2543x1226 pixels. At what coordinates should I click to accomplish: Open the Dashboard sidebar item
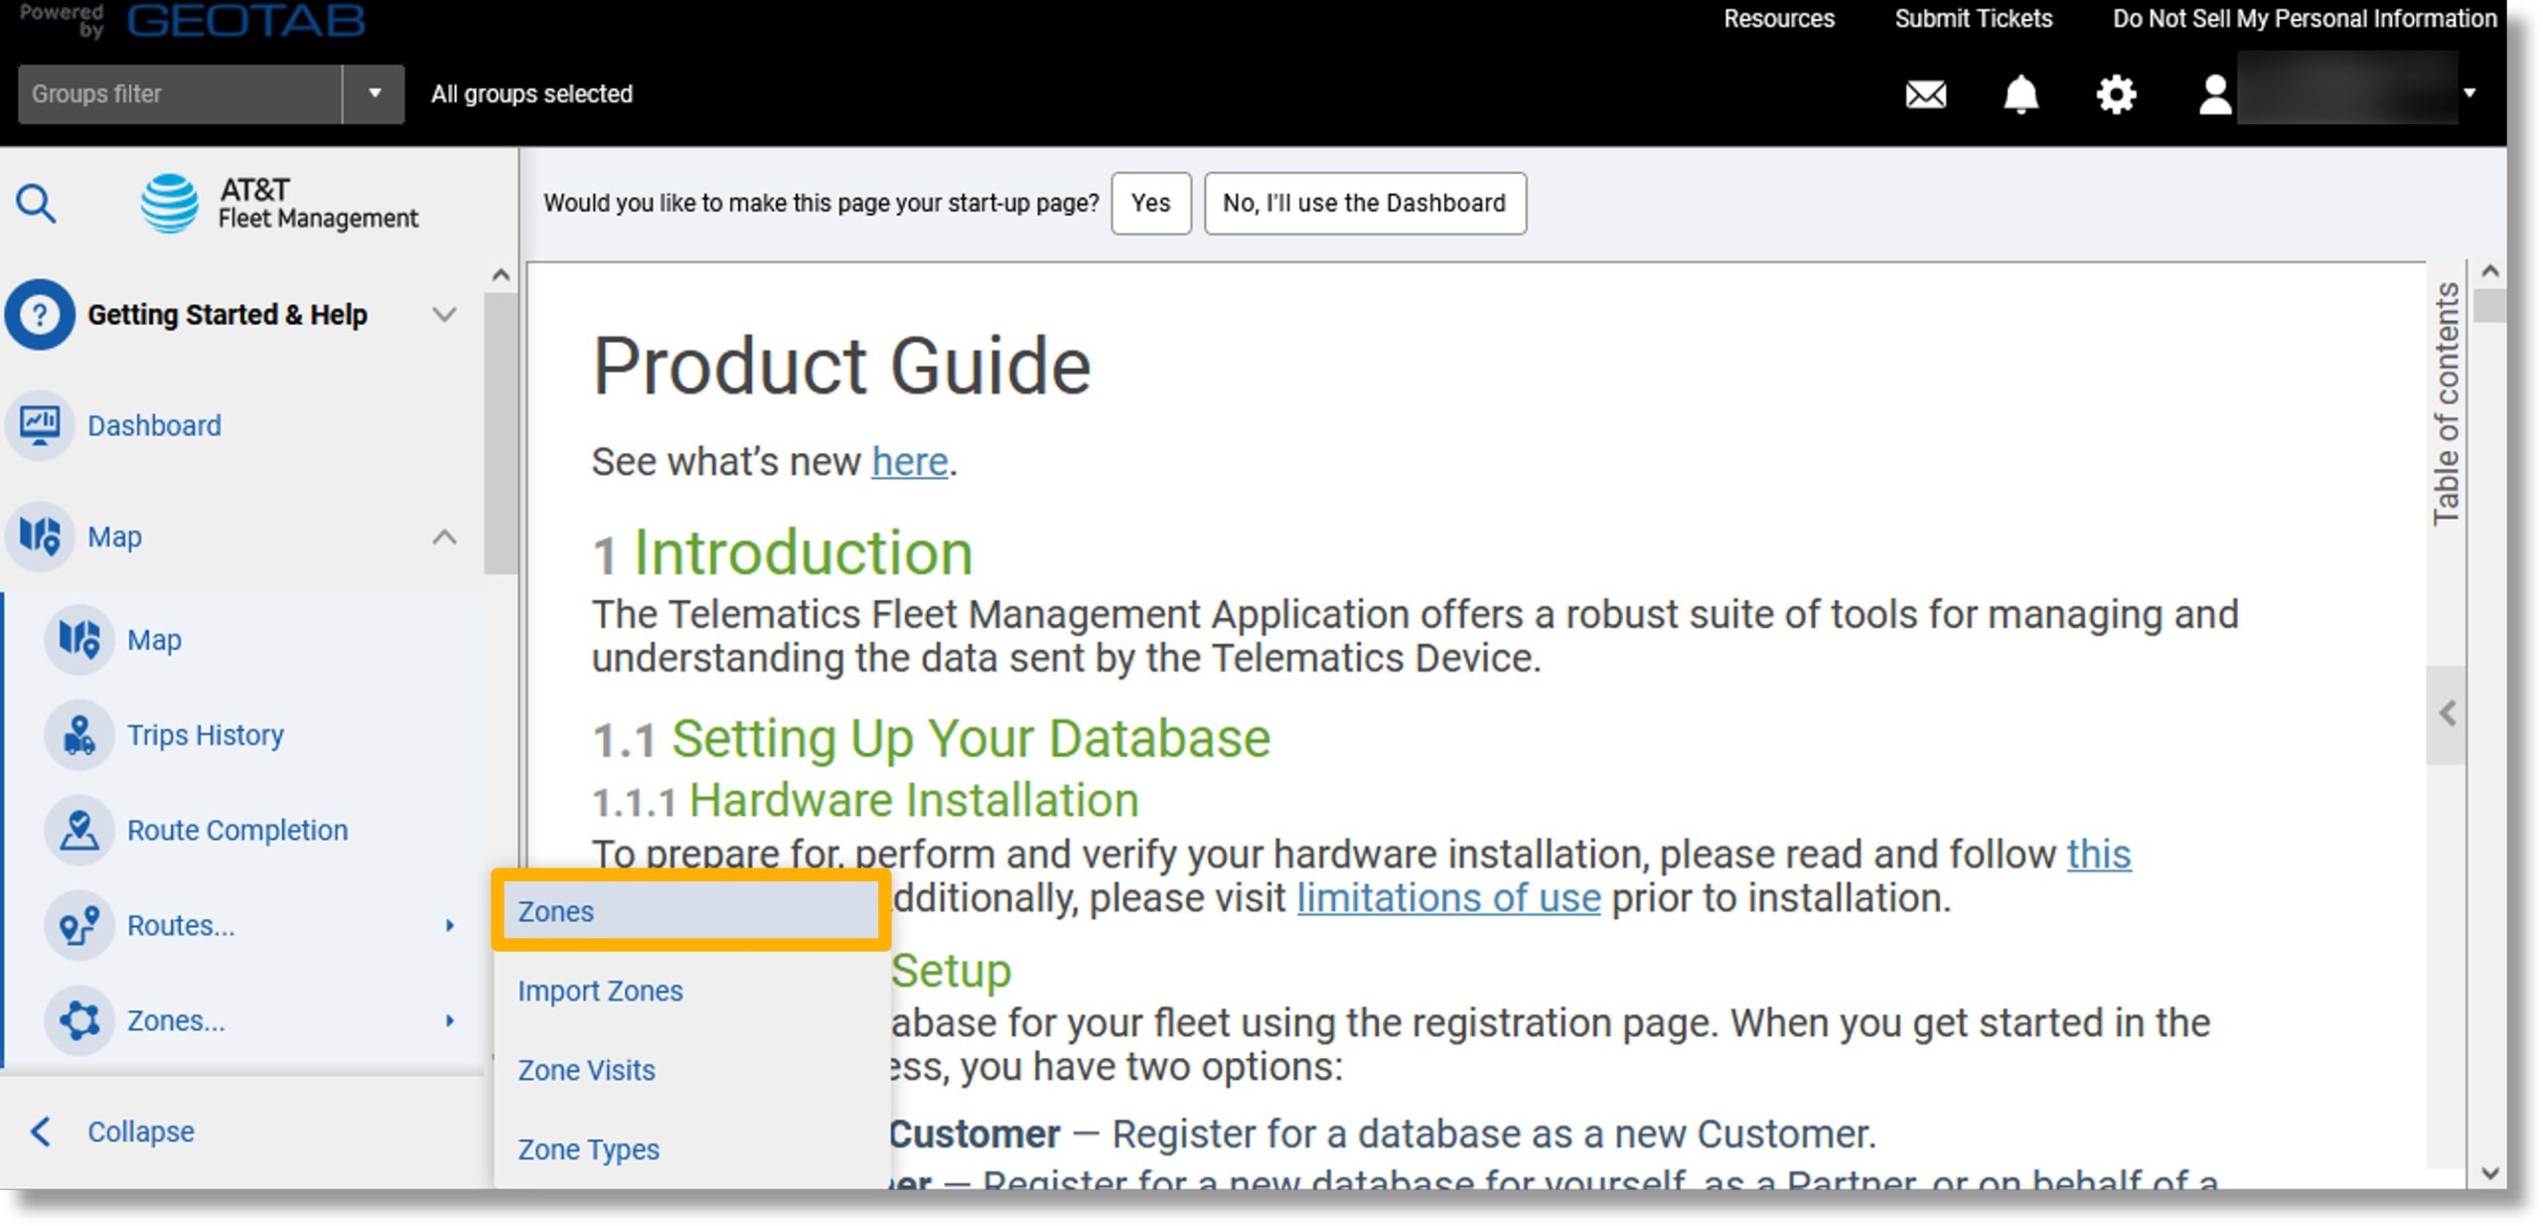click(154, 425)
